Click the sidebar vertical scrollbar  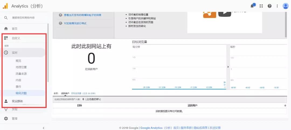48,53
